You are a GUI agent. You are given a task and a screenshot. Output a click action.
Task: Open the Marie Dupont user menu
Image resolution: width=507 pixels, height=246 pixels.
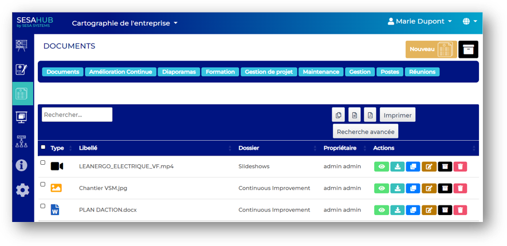click(420, 21)
